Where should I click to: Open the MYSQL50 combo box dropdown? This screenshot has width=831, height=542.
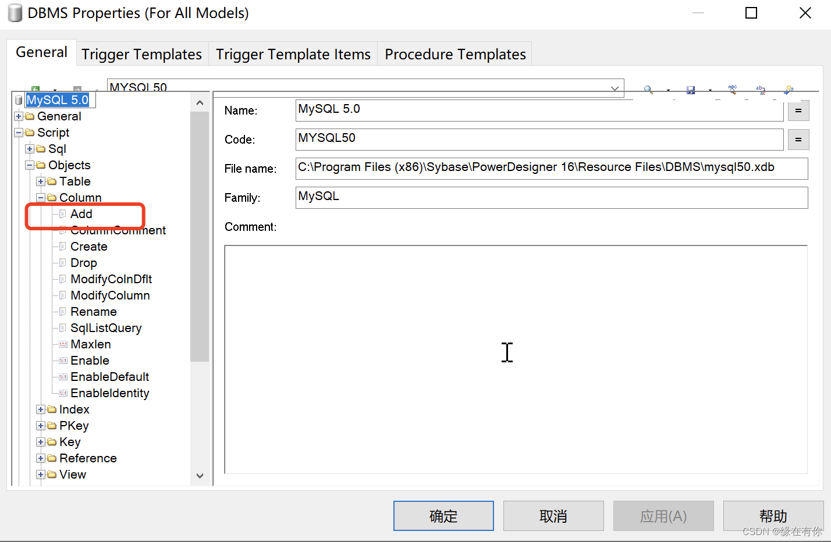tap(615, 88)
